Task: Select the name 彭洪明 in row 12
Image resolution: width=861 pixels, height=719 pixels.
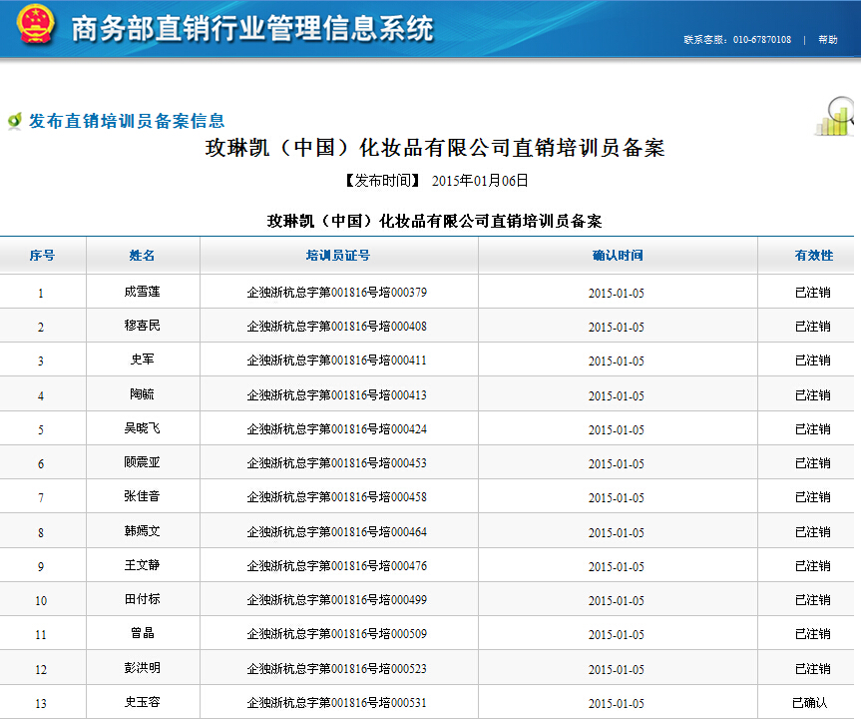Action: click(x=143, y=668)
